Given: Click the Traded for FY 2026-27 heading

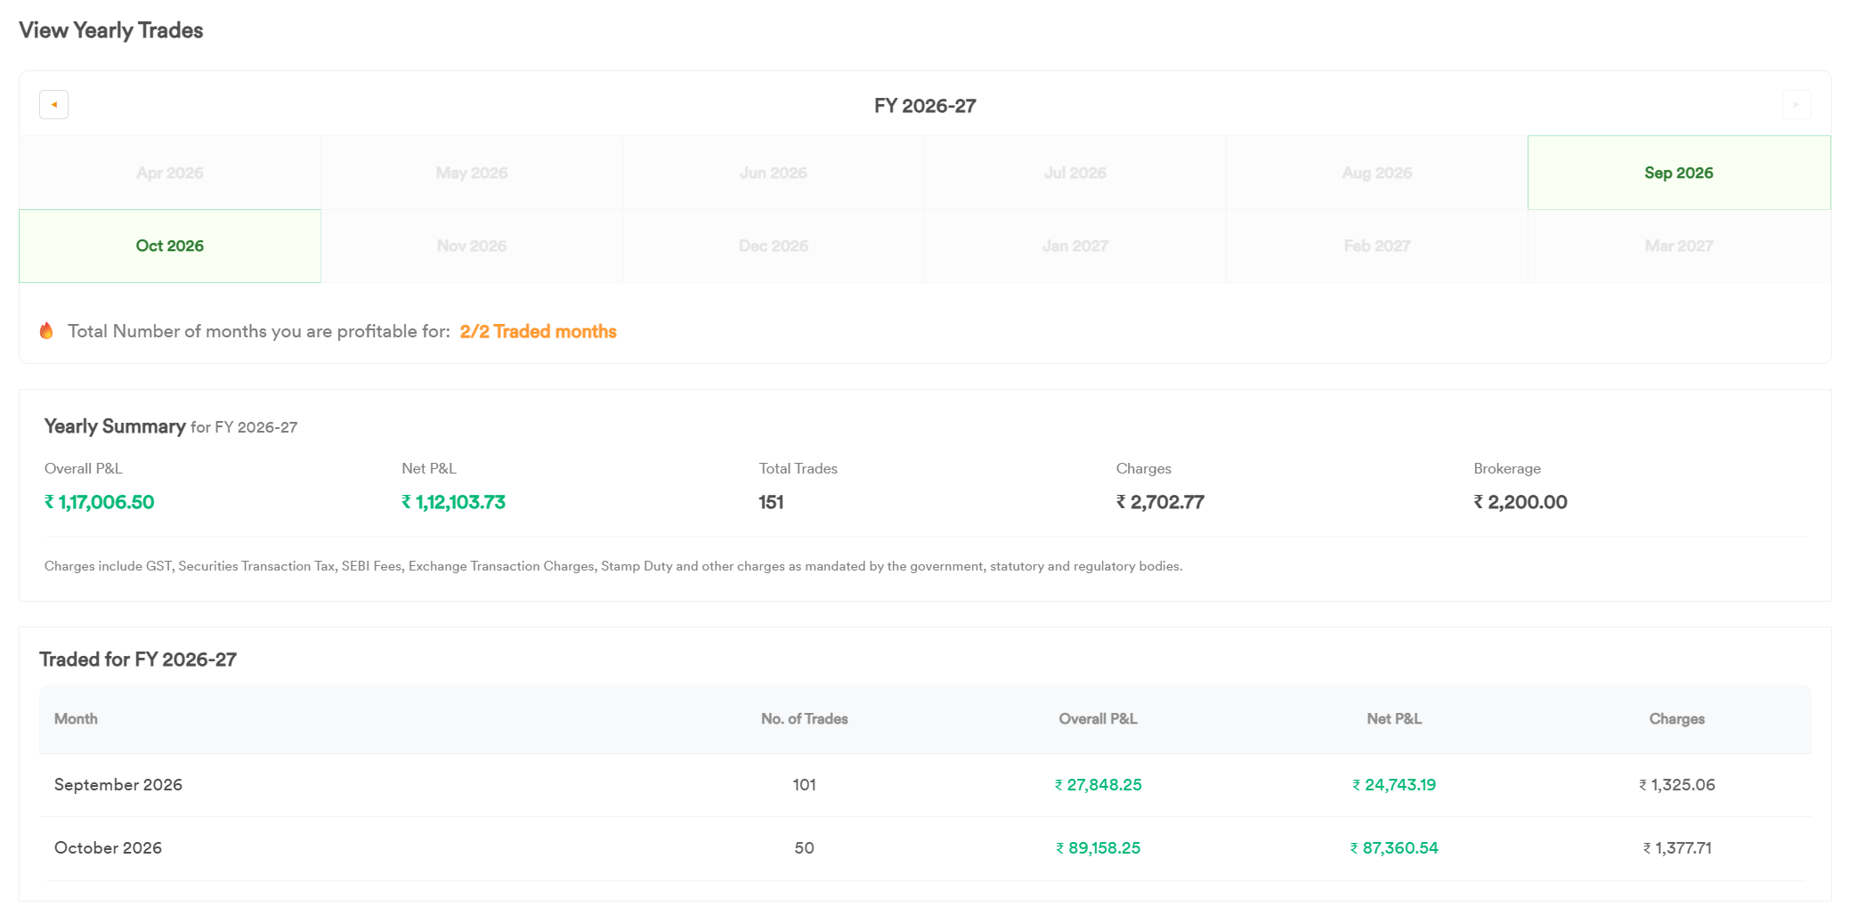Looking at the screenshot, I should [138, 660].
